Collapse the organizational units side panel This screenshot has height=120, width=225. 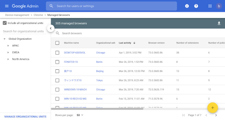point(51,28)
